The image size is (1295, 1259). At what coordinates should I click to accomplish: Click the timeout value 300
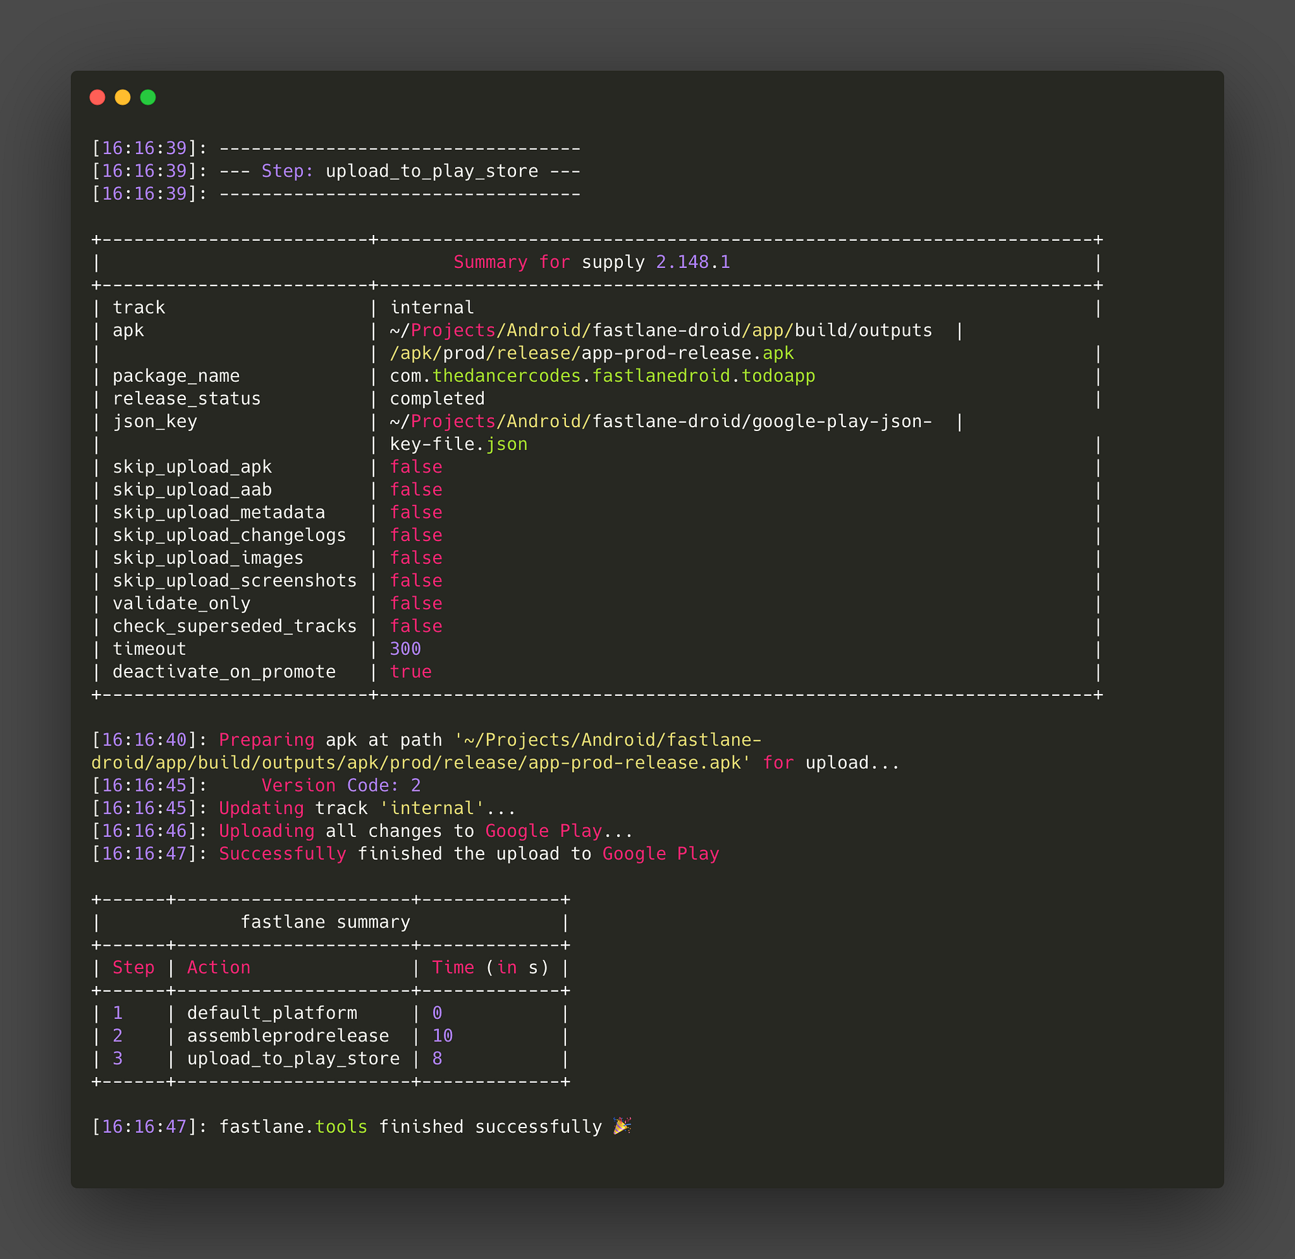405,649
